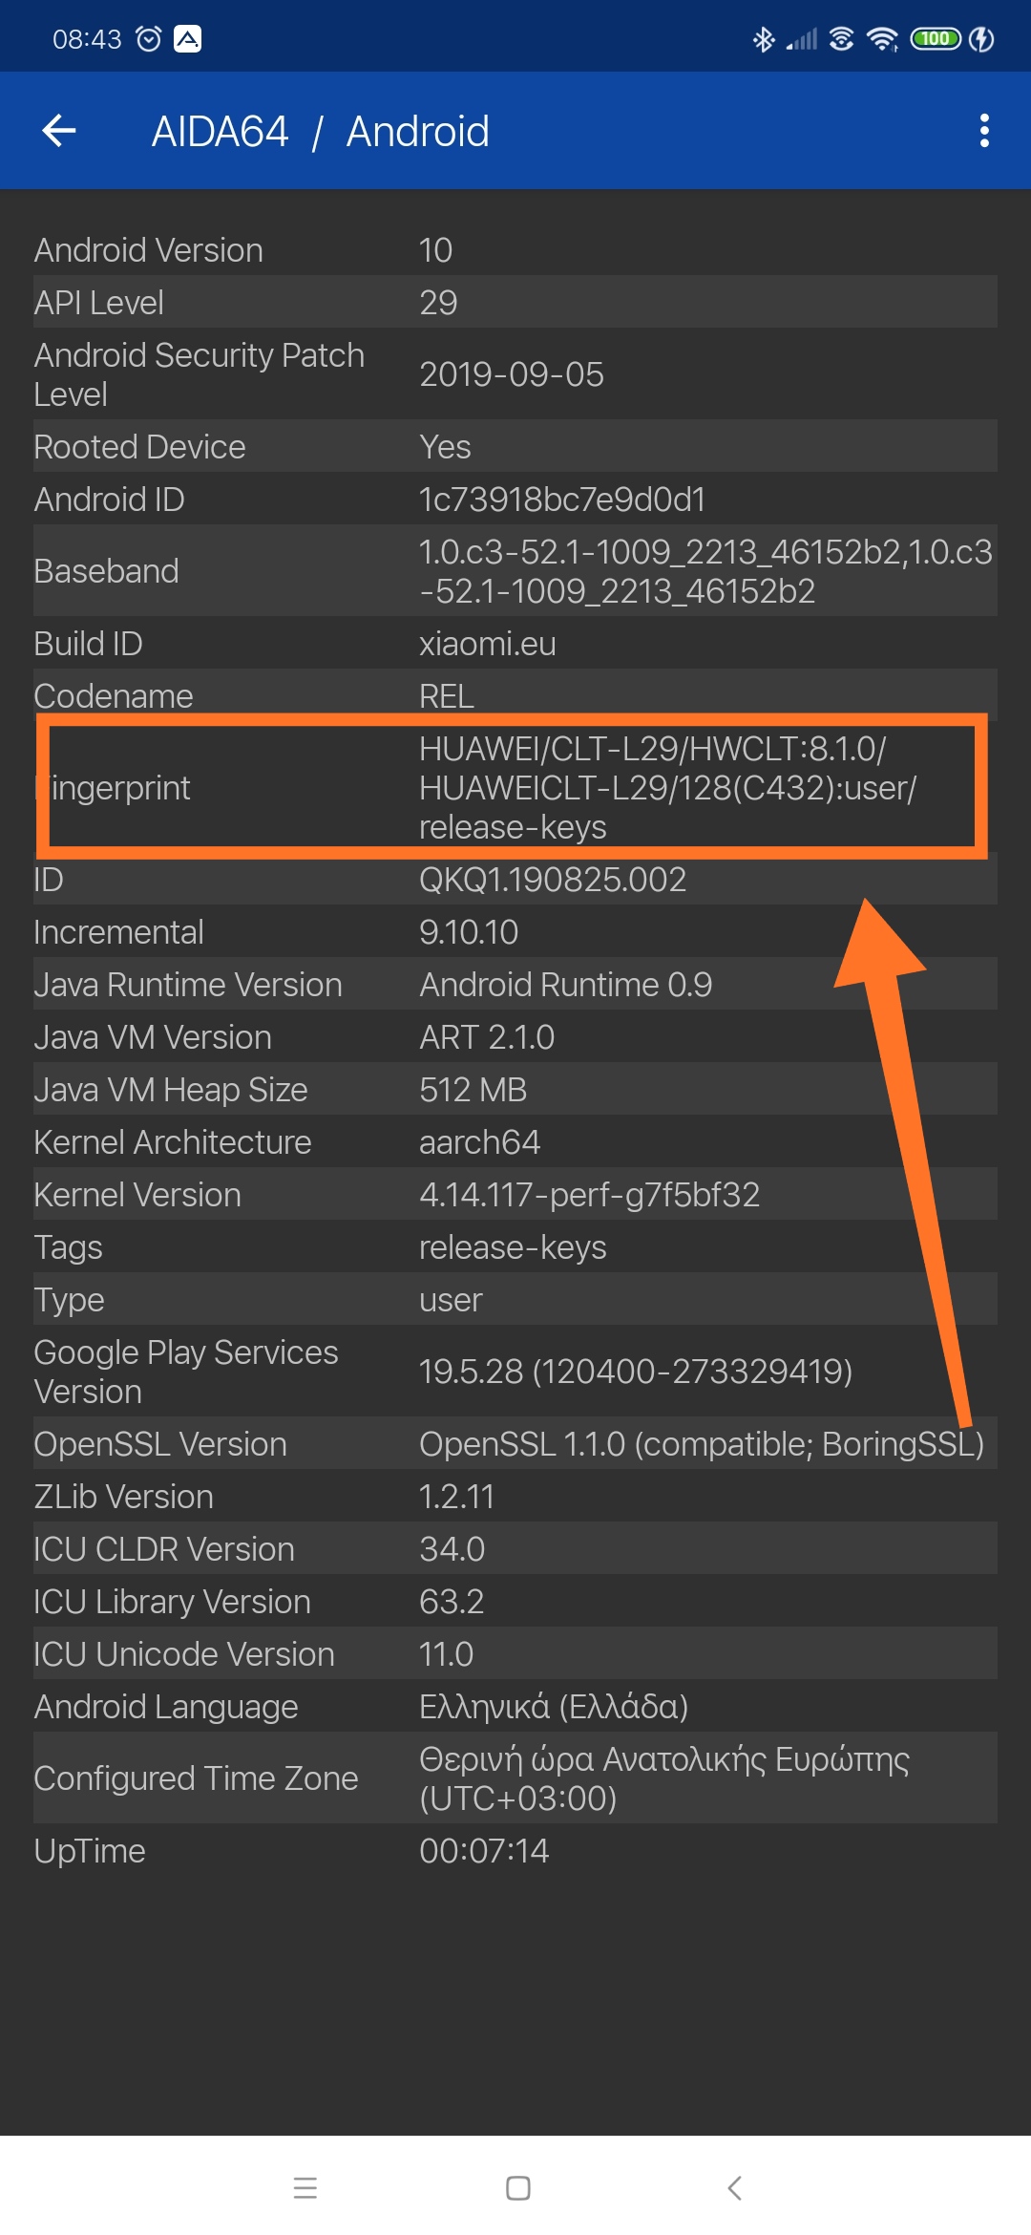This screenshot has width=1031, height=2235.
Task: Tap the cellular signal bars icon
Action: [x=803, y=39]
